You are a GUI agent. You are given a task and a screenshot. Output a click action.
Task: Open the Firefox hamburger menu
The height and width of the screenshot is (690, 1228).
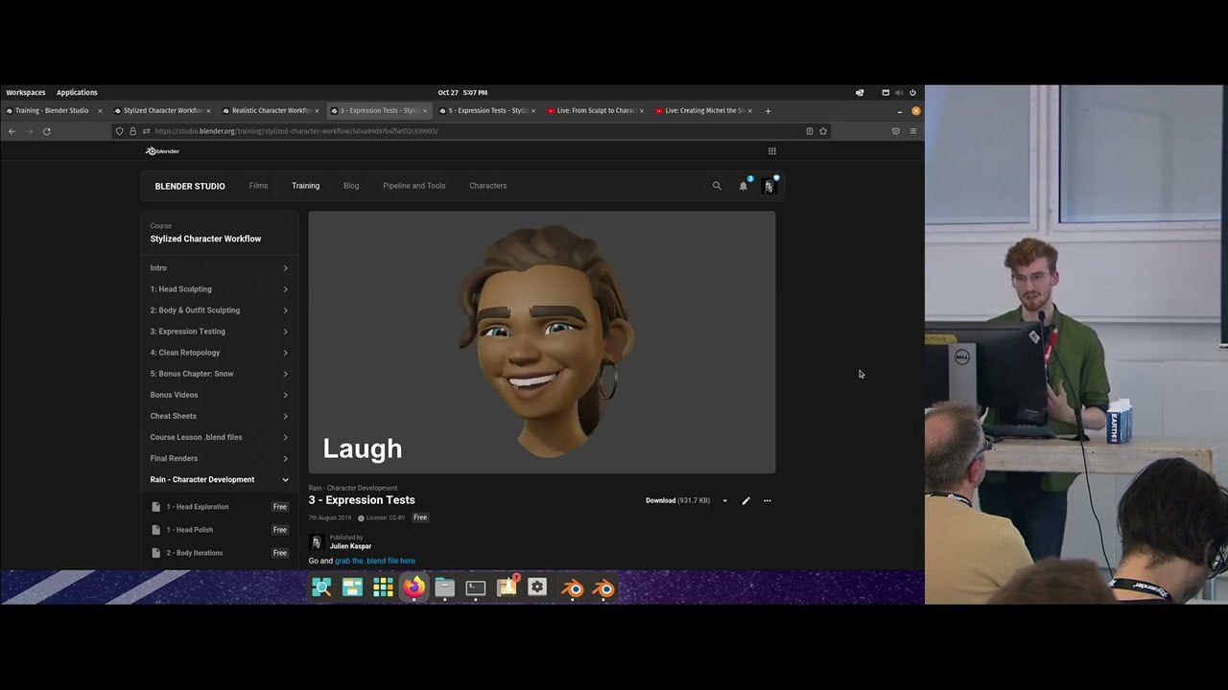913,131
